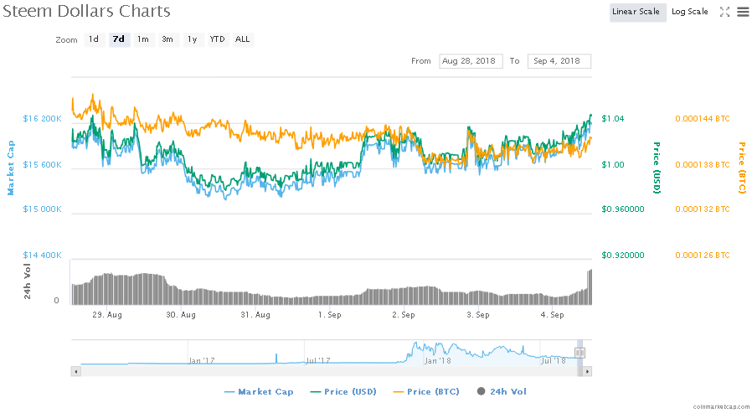Click Jan '18 in the navigator

437,361
